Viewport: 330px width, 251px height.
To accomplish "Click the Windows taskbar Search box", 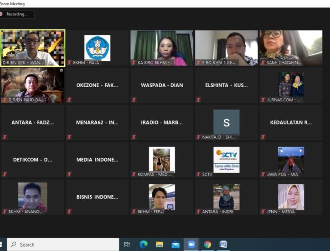I will point(63,244).
